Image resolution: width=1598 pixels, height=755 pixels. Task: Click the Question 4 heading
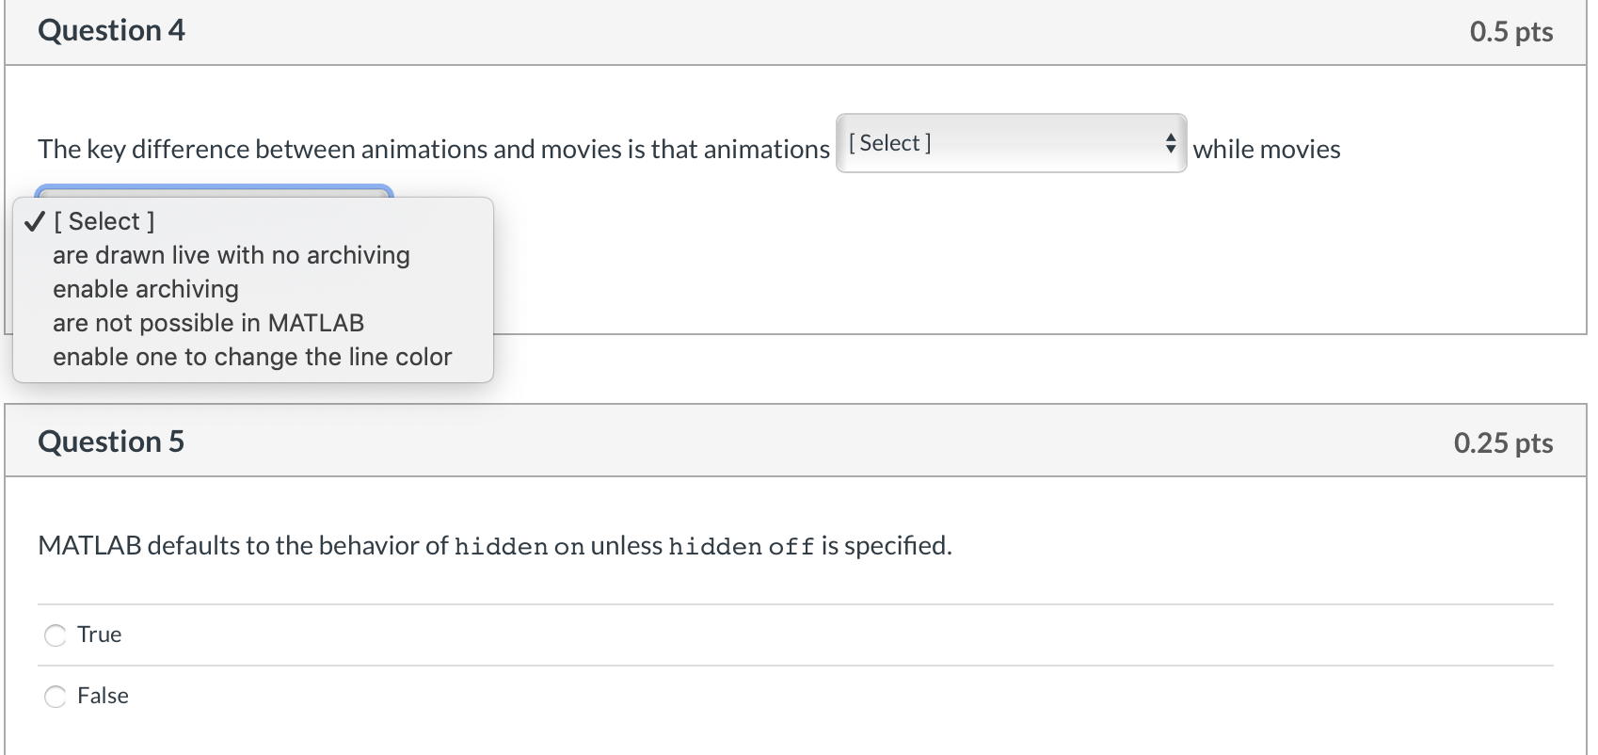(x=111, y=31)
